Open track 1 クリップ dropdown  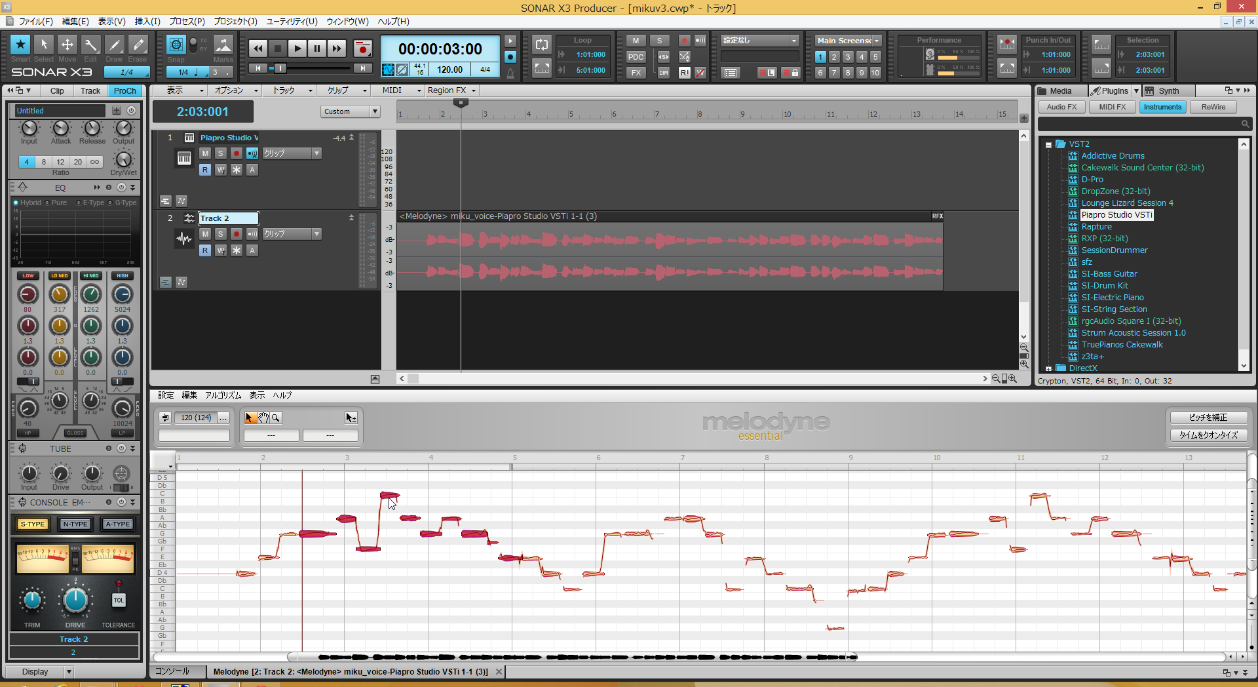pyautogui.click(x=292, y=153)
